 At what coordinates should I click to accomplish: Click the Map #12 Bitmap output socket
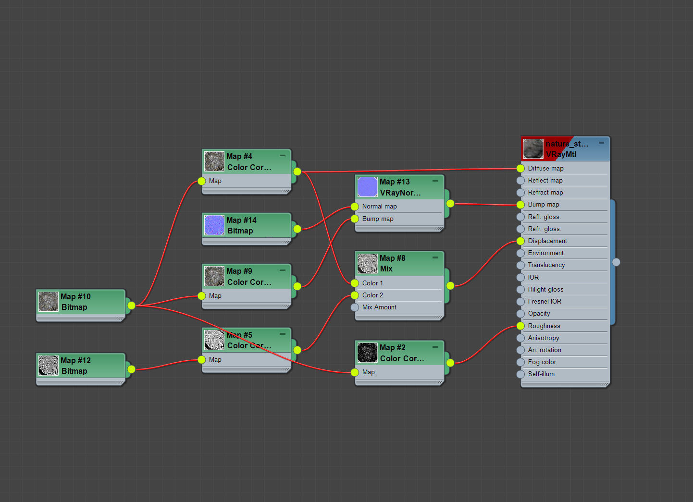(131, 369)
